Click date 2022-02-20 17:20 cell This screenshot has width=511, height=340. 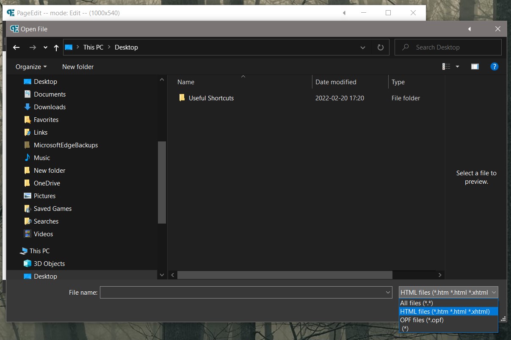click(x=340, y=98)
